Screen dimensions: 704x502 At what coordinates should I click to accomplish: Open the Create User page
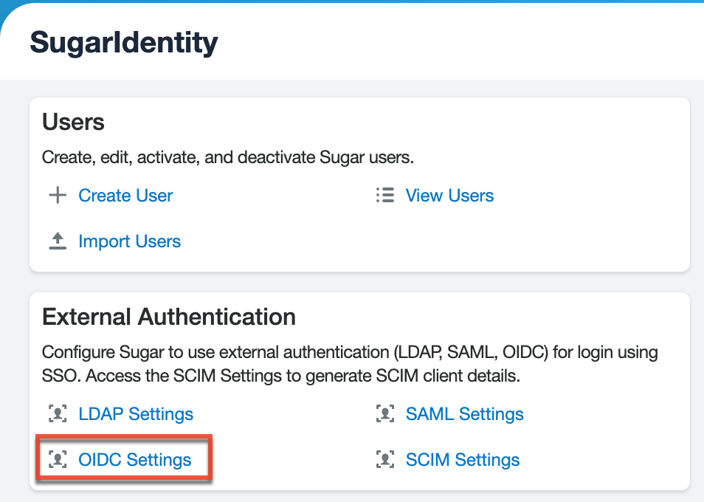125,195
